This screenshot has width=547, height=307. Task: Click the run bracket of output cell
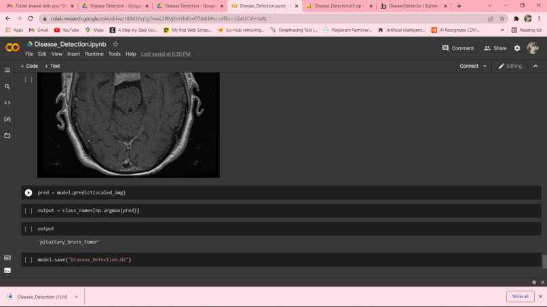coord(29,229)
